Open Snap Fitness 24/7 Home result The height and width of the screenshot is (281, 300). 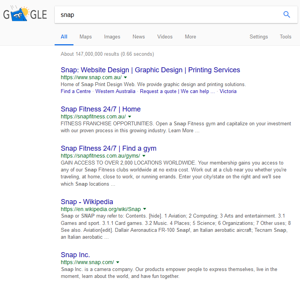point(101,109)
